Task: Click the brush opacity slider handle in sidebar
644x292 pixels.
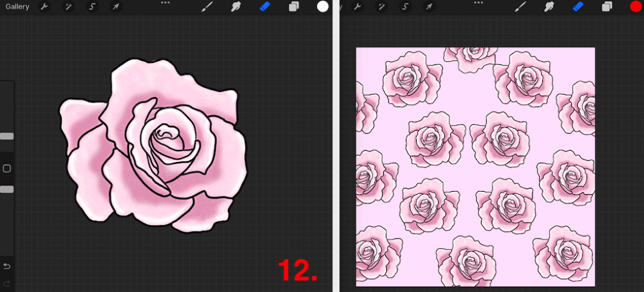Action: tap(6, 189)
